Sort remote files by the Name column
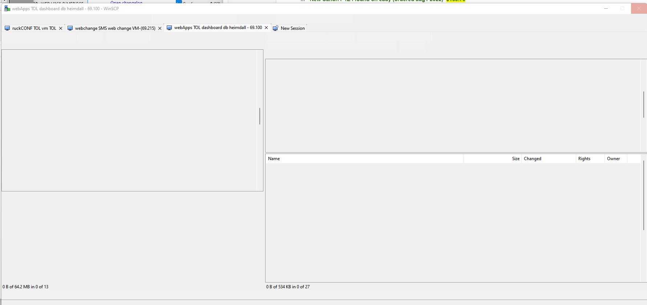The image size is (647, 305). [x=364, y=159]
